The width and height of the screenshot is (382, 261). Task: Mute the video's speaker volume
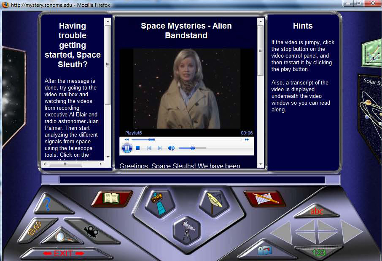click(x=171, y=148)
